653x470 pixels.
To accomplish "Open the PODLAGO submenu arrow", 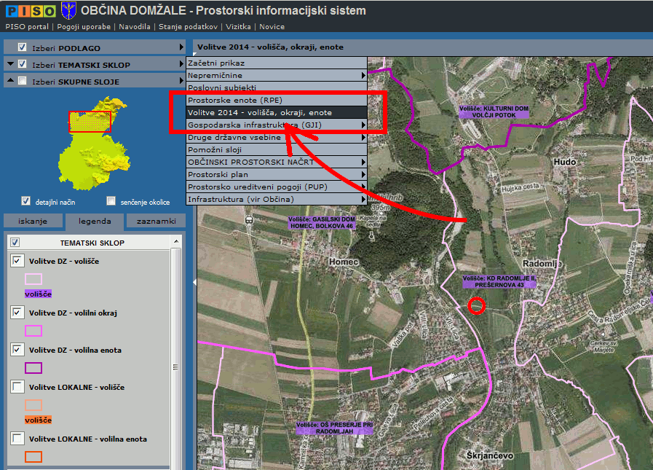I will (x=181, y=47).
